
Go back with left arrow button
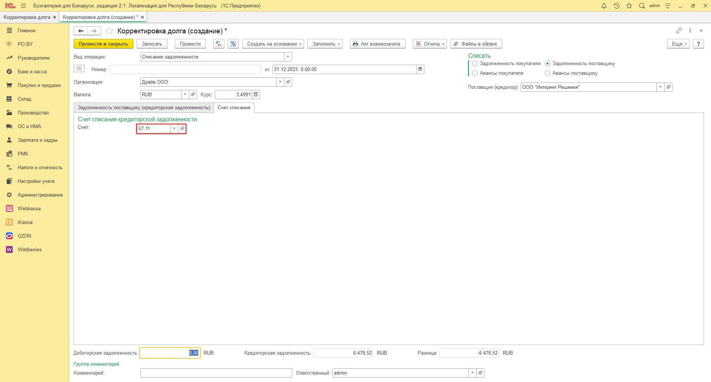pyautogui.click(x=81, y=31)
